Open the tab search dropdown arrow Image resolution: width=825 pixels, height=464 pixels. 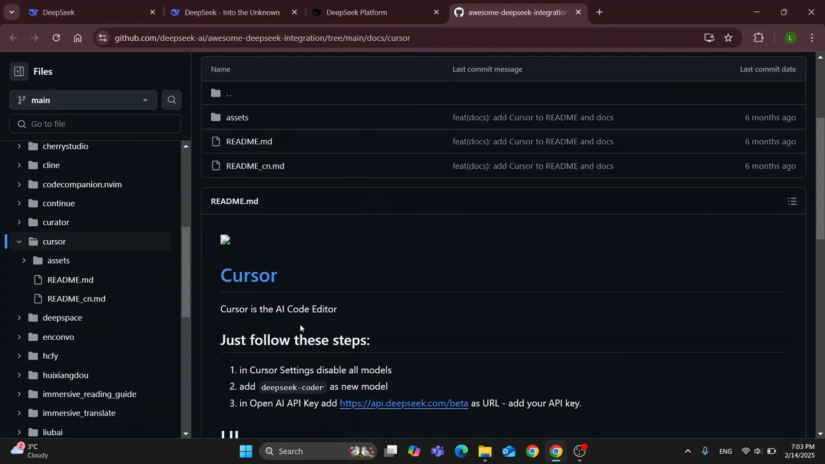pyautogui.click(x=11, y=12)
